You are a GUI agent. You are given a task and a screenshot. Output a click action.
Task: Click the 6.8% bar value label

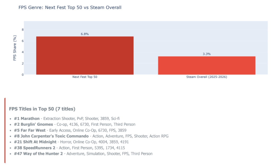[85, 34]
